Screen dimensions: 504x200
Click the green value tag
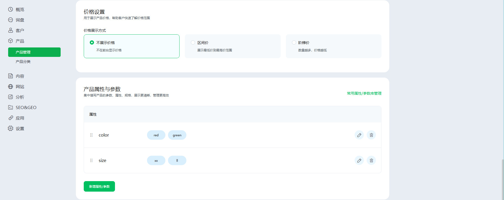[177, 135]
